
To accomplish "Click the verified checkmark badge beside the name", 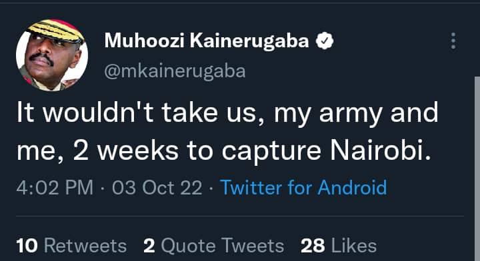I will point(325,41).
